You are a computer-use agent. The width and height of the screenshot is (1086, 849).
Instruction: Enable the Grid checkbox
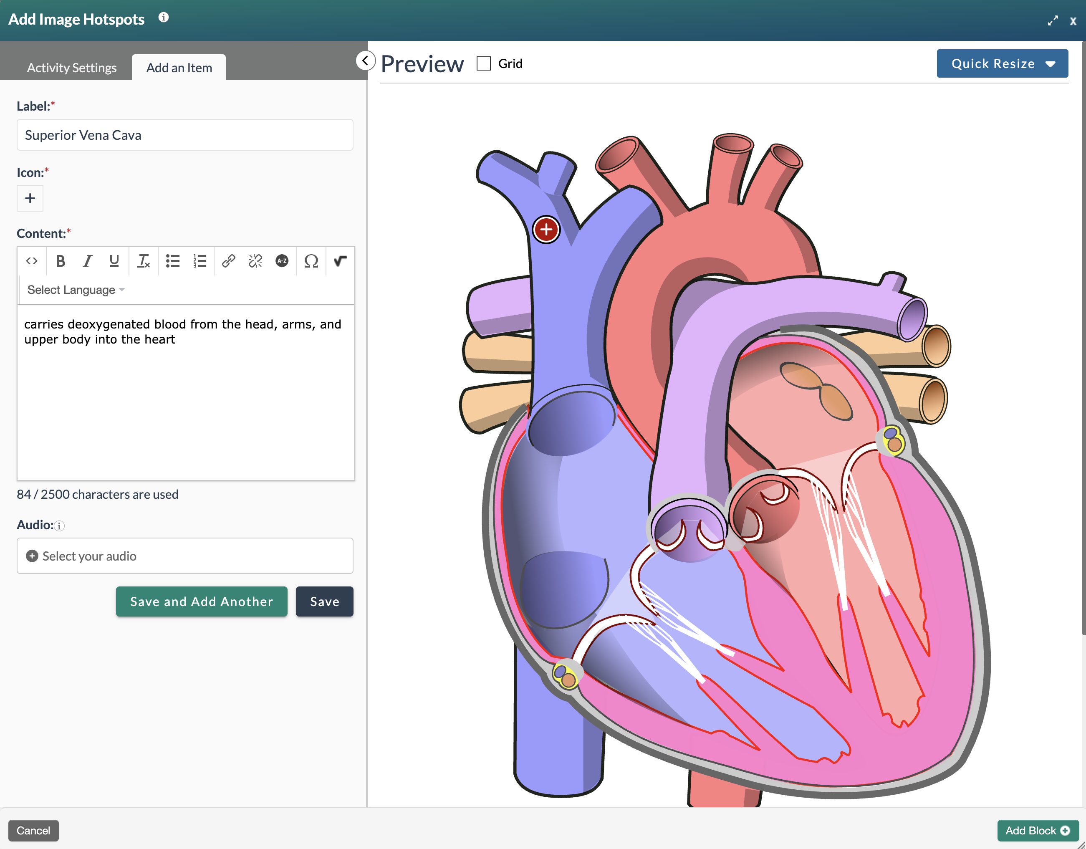tap(483, 64)
